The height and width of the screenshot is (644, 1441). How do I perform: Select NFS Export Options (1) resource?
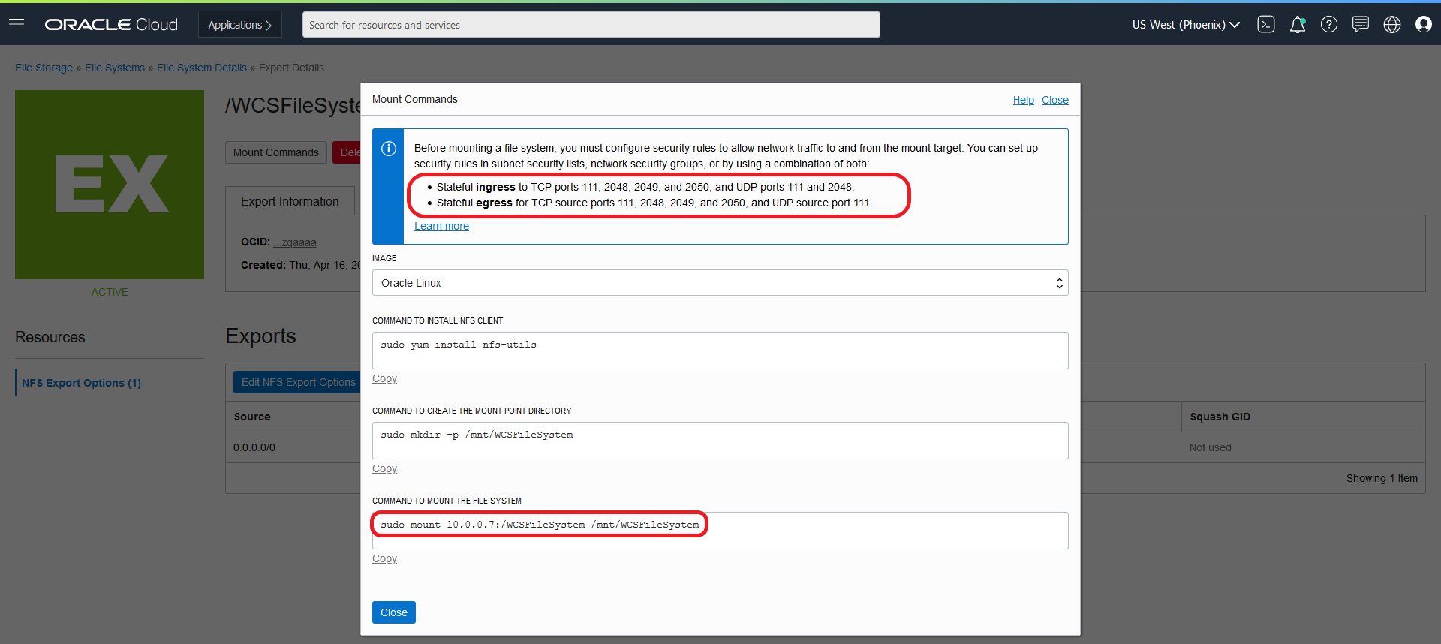81,383
